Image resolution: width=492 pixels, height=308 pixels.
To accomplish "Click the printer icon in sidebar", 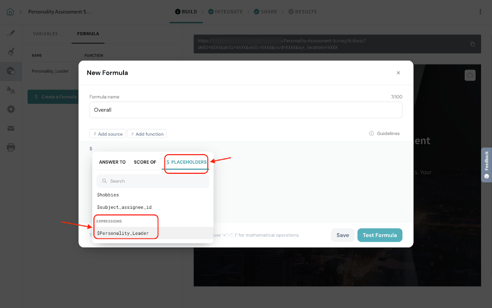I will coord(11,147).
